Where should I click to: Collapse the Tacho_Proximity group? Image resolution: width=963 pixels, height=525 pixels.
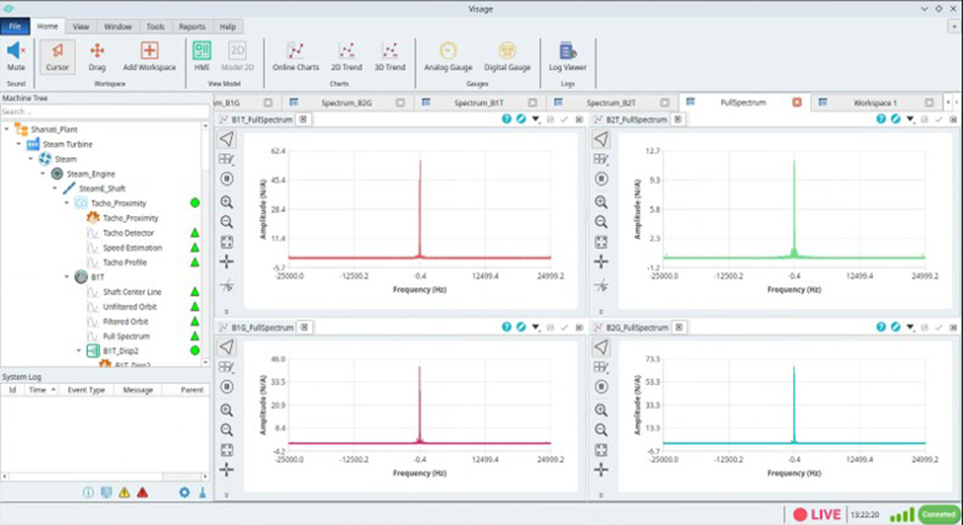click(67, 203)
